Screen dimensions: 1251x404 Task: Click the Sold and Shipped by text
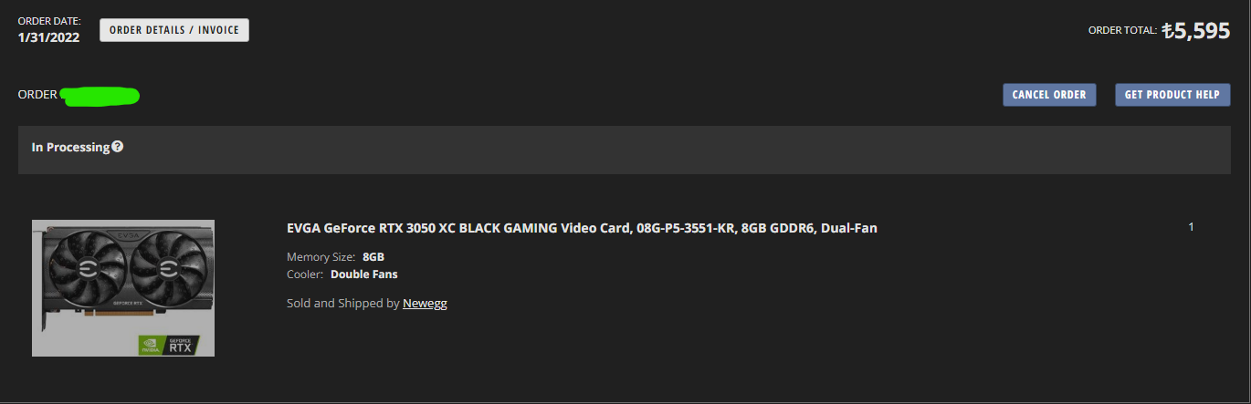343,303
